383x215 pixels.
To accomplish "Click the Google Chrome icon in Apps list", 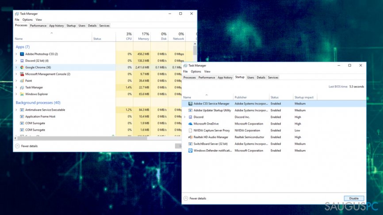I will (22, 67).
